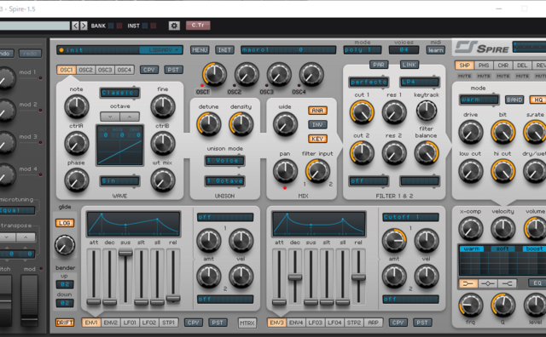Click the ENV3 rel slider
The image size is (546, 337).
[x=358, y=277]
